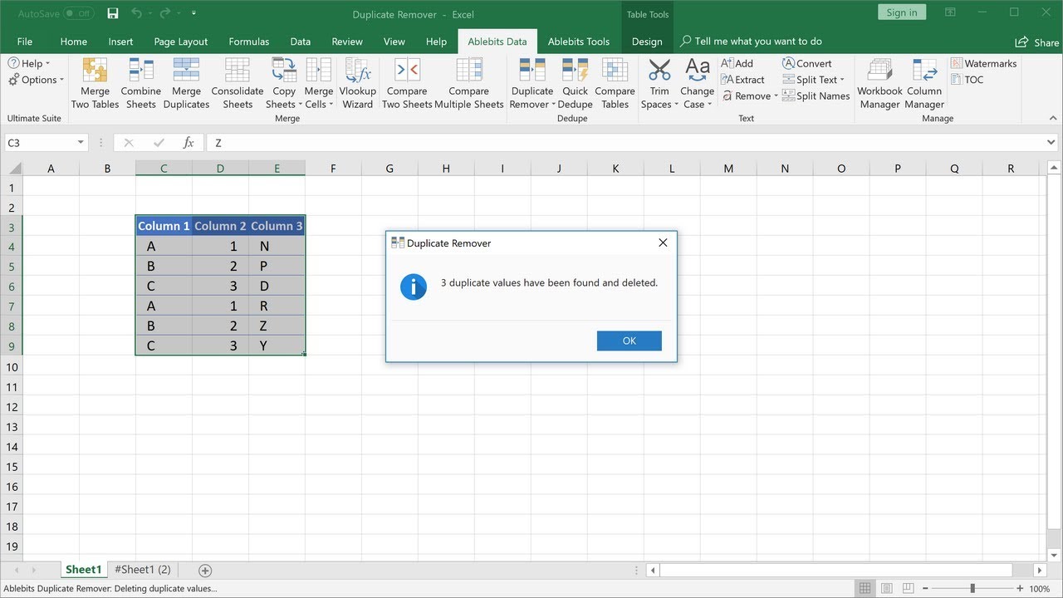Open the Column Manager
1063x598 pixels.
pyautogui.click(x=924, y=83)
